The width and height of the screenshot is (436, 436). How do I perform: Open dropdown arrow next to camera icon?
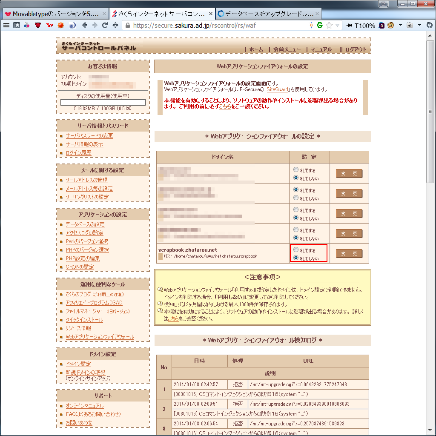click(x=419, y=25)
